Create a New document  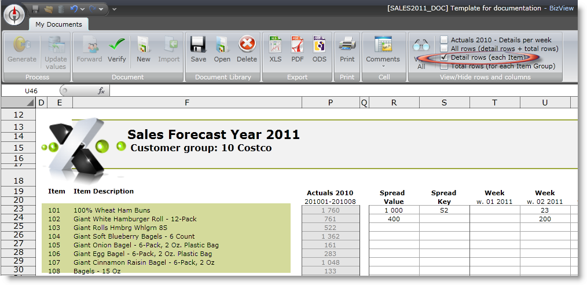point(144,49)
